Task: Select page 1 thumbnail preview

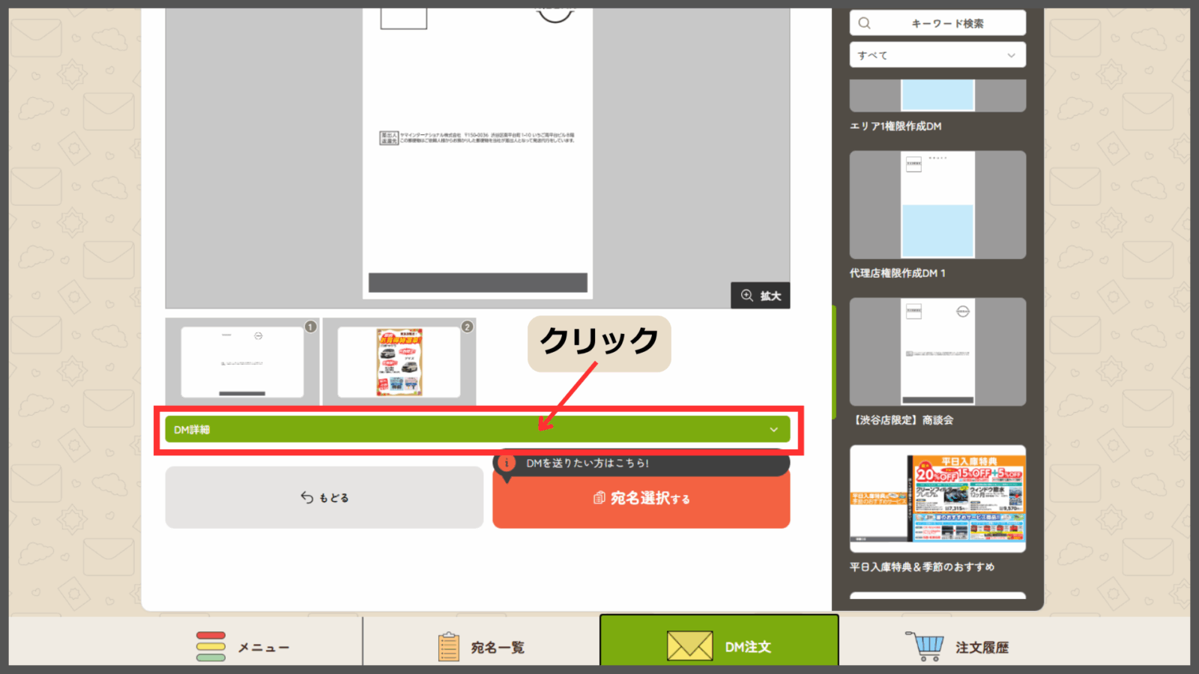Action: click(243, 362)
